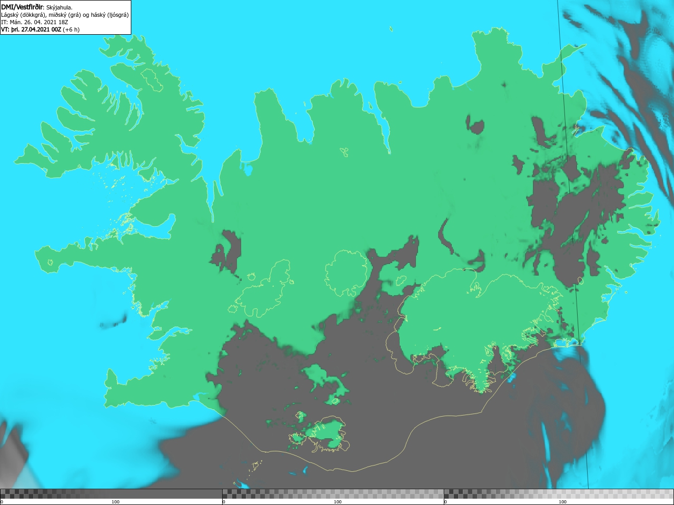Click the middle gray mid-cloud color scale bar
674x505 pixels.
333,493
